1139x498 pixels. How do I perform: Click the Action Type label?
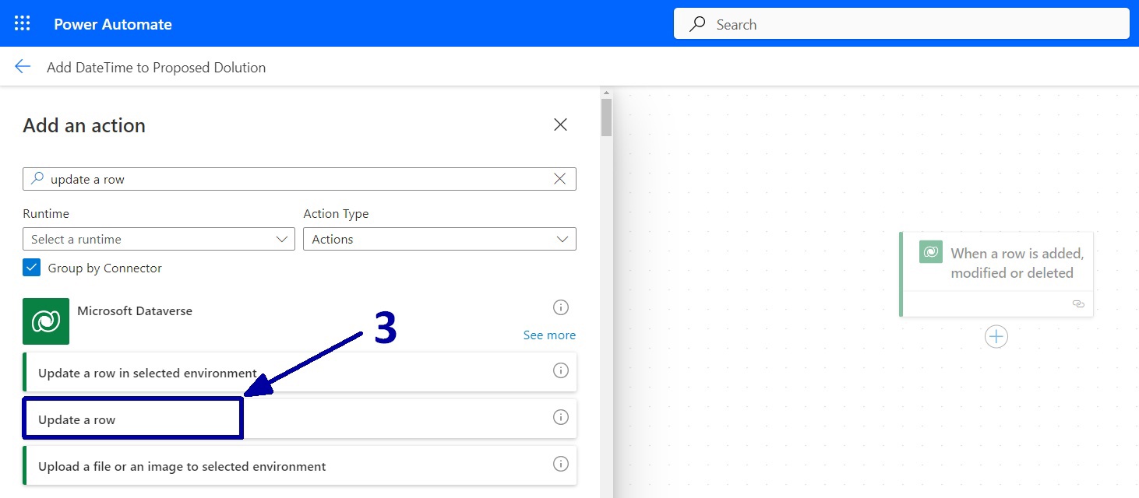[x=336, y=213]
